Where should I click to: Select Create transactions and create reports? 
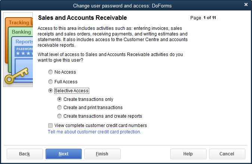59,116
